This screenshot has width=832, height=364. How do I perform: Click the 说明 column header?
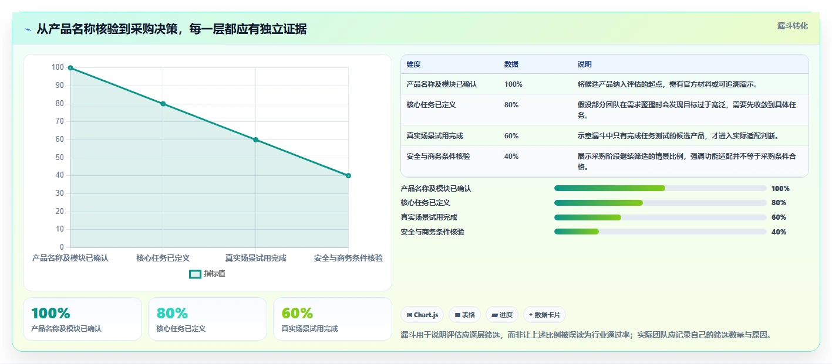(x=585, y=64)
